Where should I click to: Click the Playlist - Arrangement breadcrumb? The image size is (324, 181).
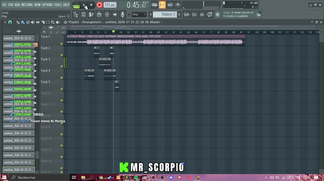[x=85, y=22]
